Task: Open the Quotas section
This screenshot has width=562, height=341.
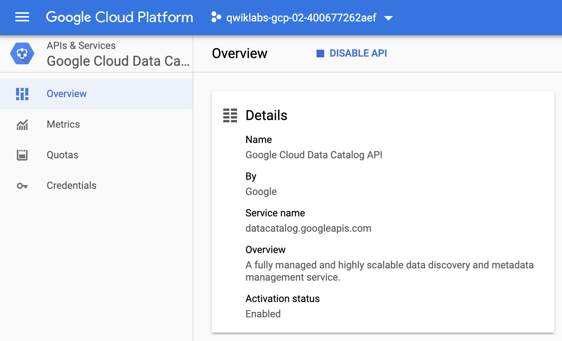Action: point(96,155)
